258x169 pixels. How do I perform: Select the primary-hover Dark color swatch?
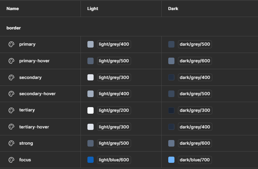point(171,61)
